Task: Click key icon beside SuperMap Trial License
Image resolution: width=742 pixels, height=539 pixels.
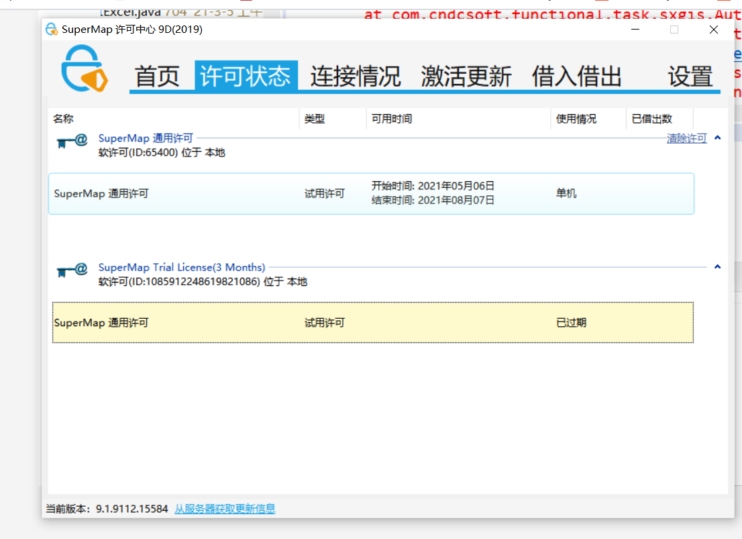Action: click(72, 270)
